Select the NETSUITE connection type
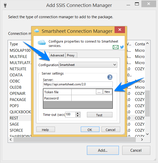The image size is (158, 163). click(x=18, y=69)
